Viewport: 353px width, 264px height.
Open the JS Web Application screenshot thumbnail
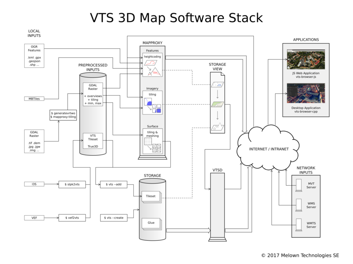pyautogui.click(x=306, y=59)
